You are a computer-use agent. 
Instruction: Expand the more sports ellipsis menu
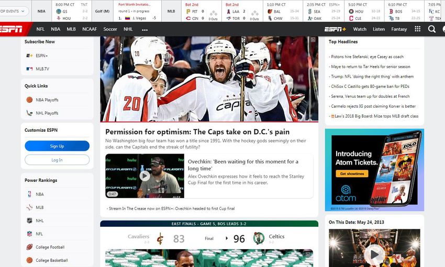click(x=144, y=29)
